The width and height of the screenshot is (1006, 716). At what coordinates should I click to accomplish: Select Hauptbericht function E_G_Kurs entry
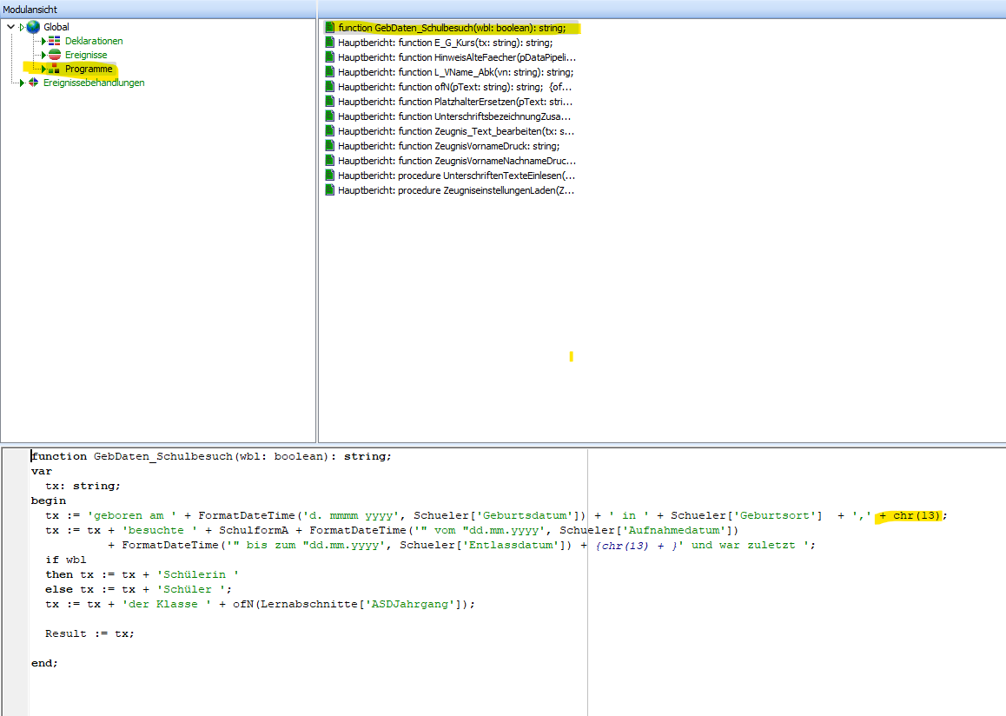pos(446,43)
